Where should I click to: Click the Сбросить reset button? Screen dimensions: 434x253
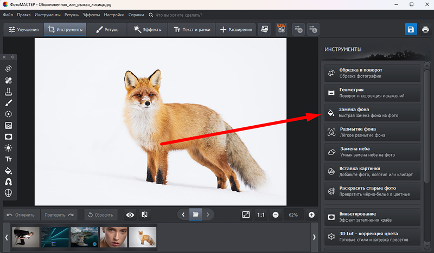point(100,215)
